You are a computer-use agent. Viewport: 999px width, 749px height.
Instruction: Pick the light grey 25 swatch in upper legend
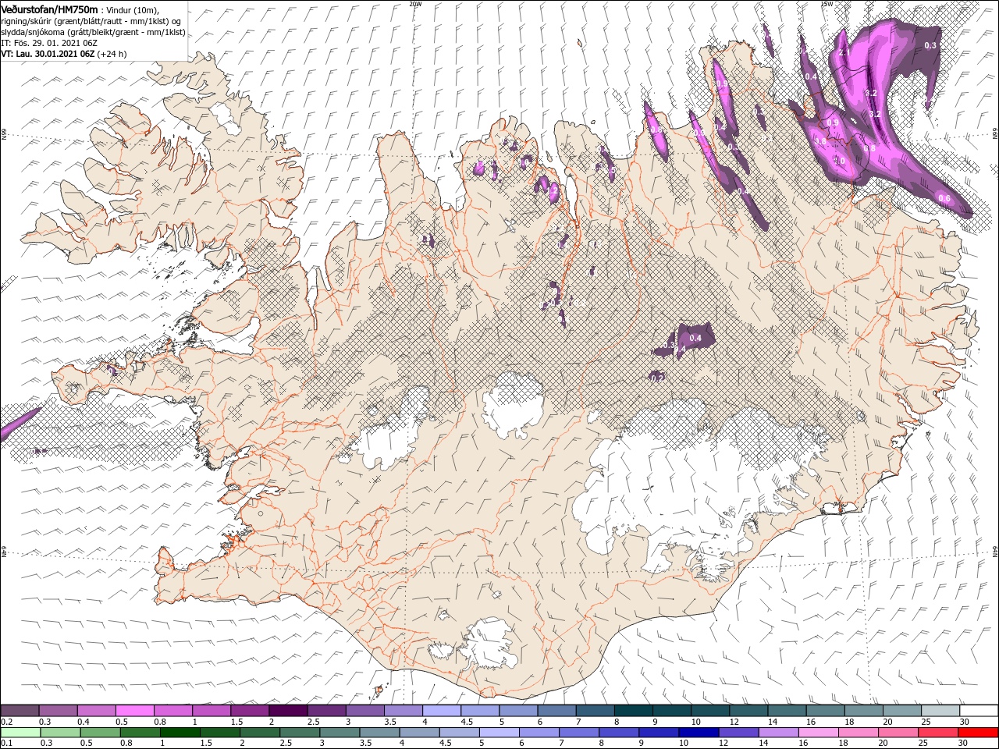tap(940, 711)
